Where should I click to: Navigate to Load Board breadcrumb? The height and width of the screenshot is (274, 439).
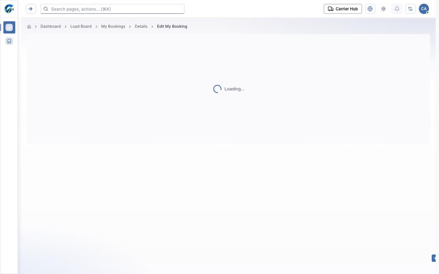[x=81, y=26]
